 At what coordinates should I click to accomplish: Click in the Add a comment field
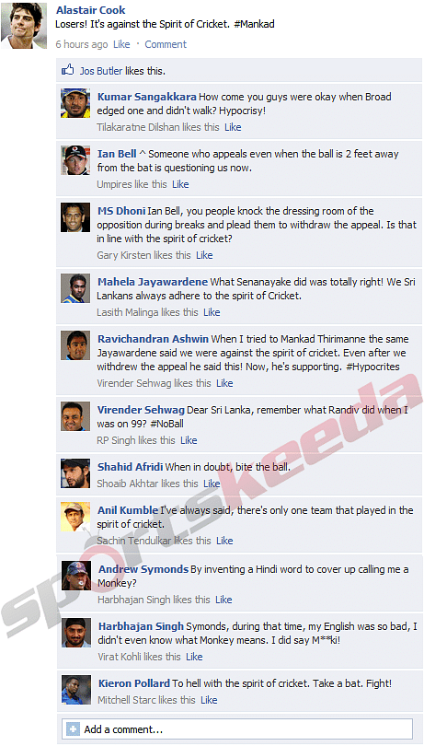237,729
